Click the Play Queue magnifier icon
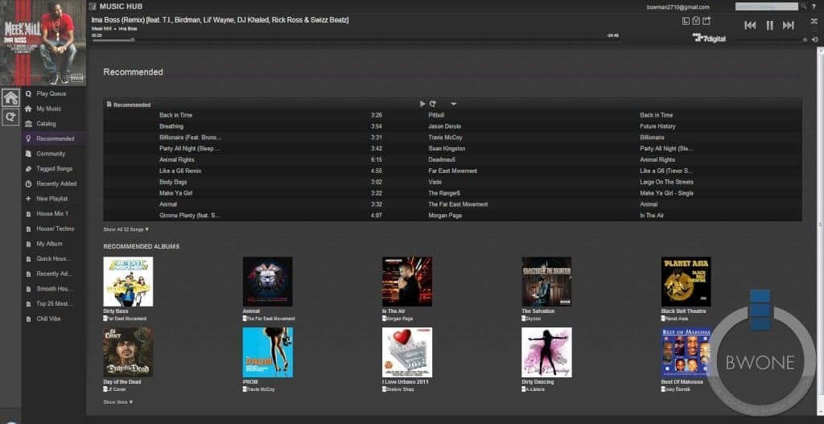Image resolution: width=824 pixels, height=424 pixels. coord(28,93)
